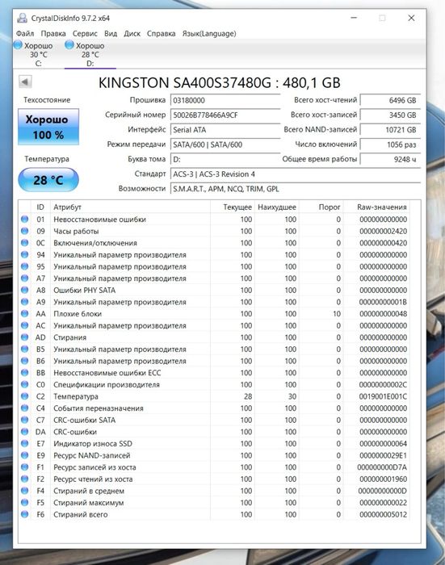445x565 pixels.
Task: Select the Стираний всего row
Action: [215, 515]
